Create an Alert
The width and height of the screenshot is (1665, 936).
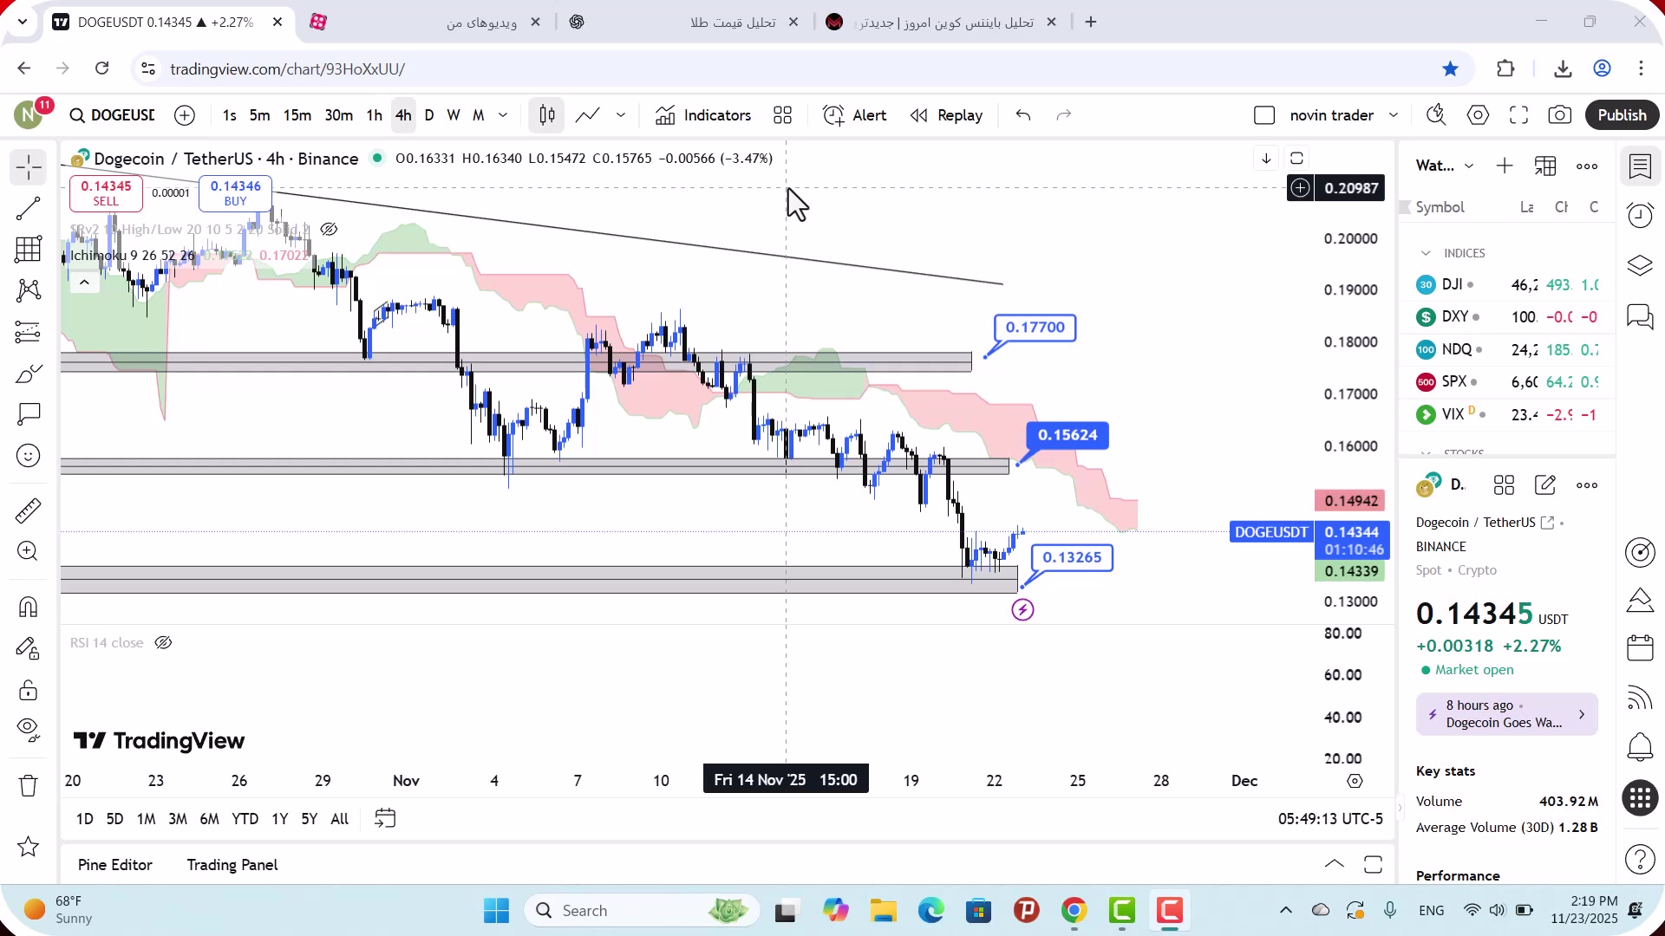854,115
